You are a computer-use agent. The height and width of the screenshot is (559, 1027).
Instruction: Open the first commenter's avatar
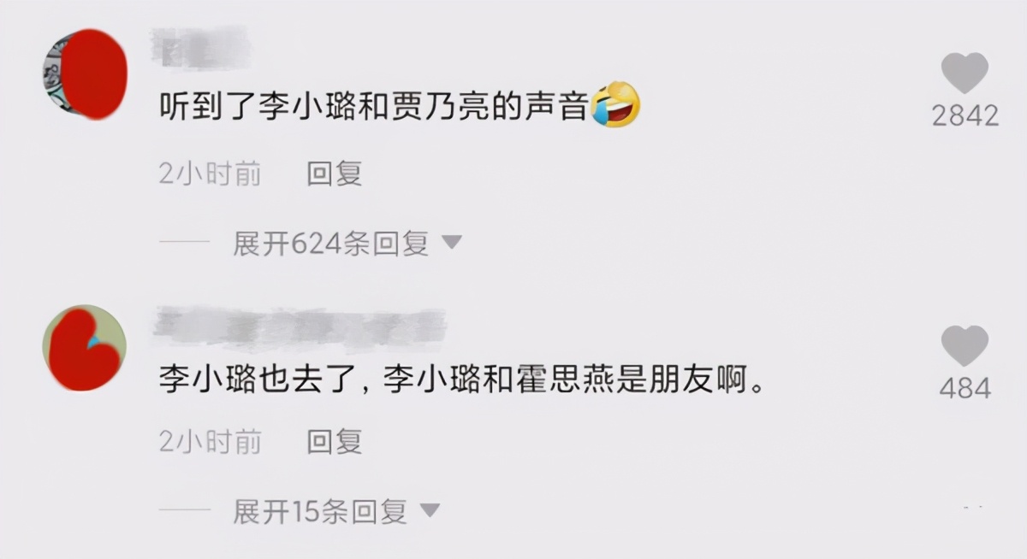[85, 74]
